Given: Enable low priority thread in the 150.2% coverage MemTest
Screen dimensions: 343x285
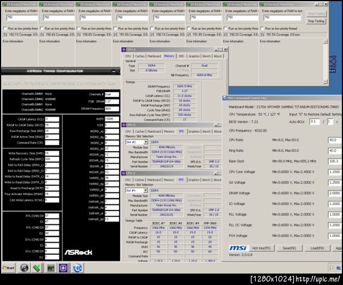Looking at the screenshot, I should click(225, 29).
